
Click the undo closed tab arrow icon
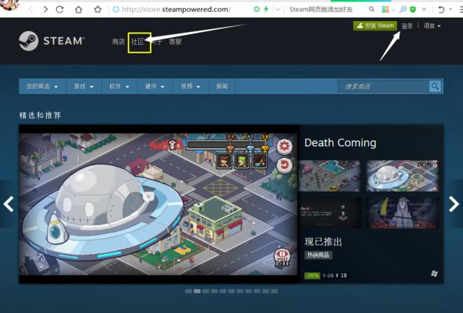441,10
